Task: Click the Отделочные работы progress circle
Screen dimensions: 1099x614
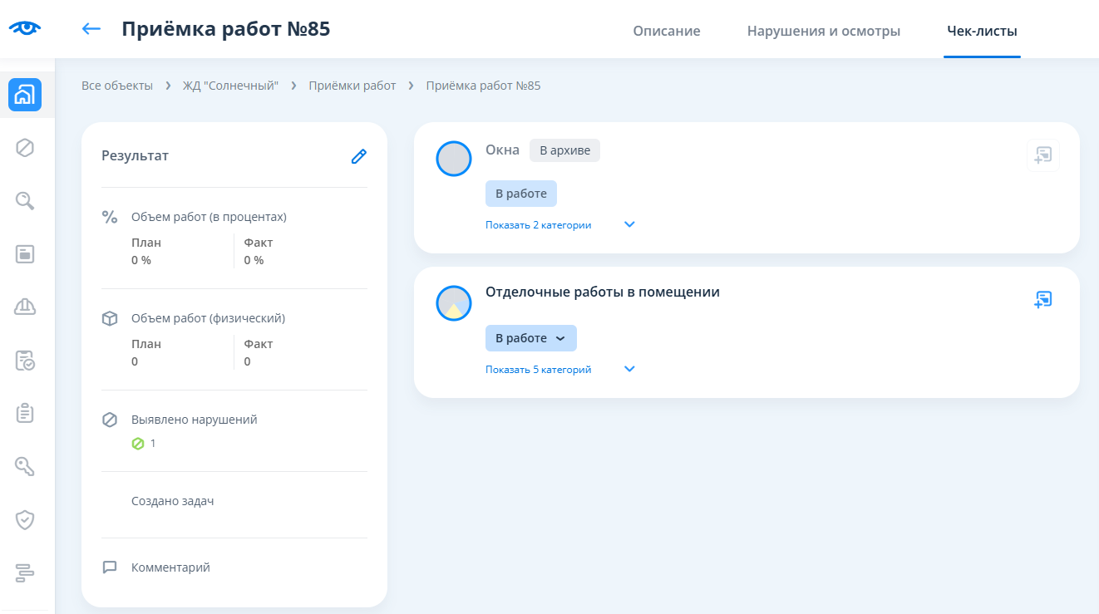Action: click(454, 303)
